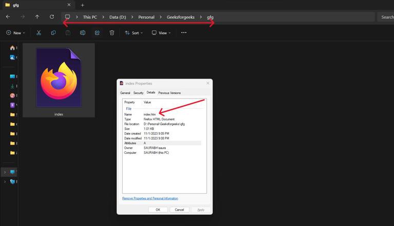
Task: Click the Search box
Action: pyautogui.click(x=386, y=17)
